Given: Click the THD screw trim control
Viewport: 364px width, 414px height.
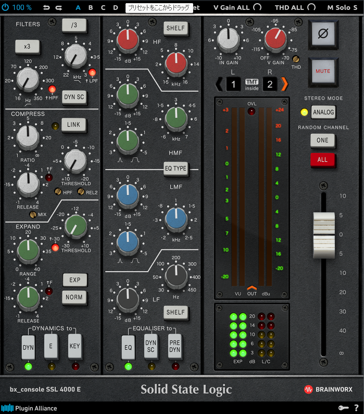Looking at the screenshot, I should pos(296,59).
